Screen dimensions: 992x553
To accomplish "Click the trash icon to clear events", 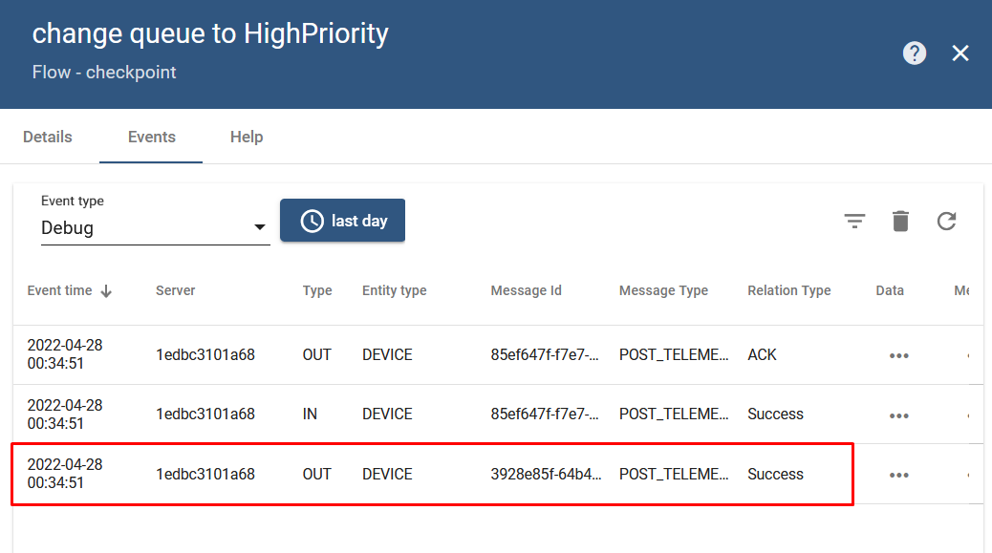I will pos(900,221).
